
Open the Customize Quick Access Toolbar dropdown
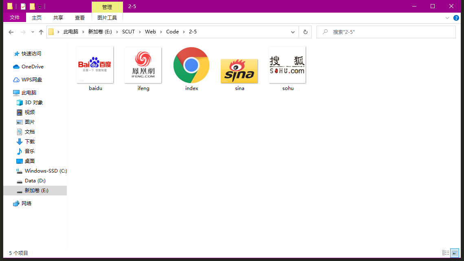tap(39, 6)
